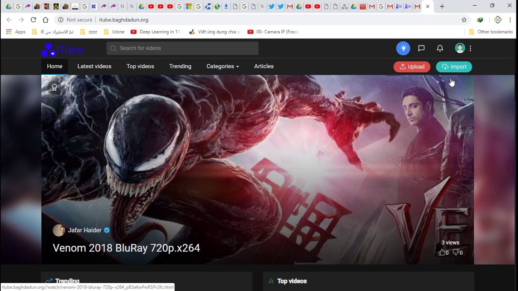
Task: Click the featured badge icon on the Venom banner
Action: (x=54, y=88)
